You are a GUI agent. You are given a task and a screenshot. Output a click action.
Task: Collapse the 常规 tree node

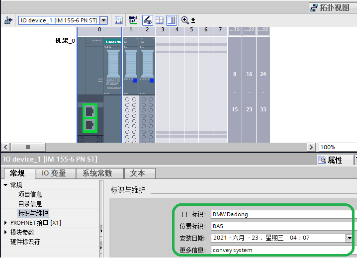pyautogui.click(x=5, y=185)
